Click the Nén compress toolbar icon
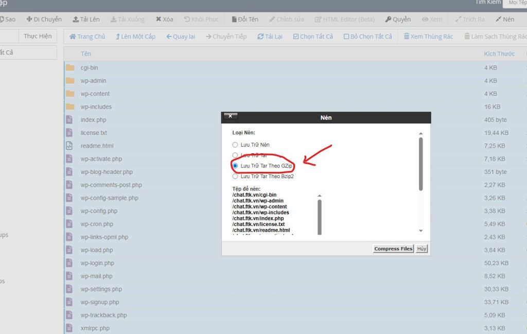This screenshot has width=527, height=334. pos(498,20)
